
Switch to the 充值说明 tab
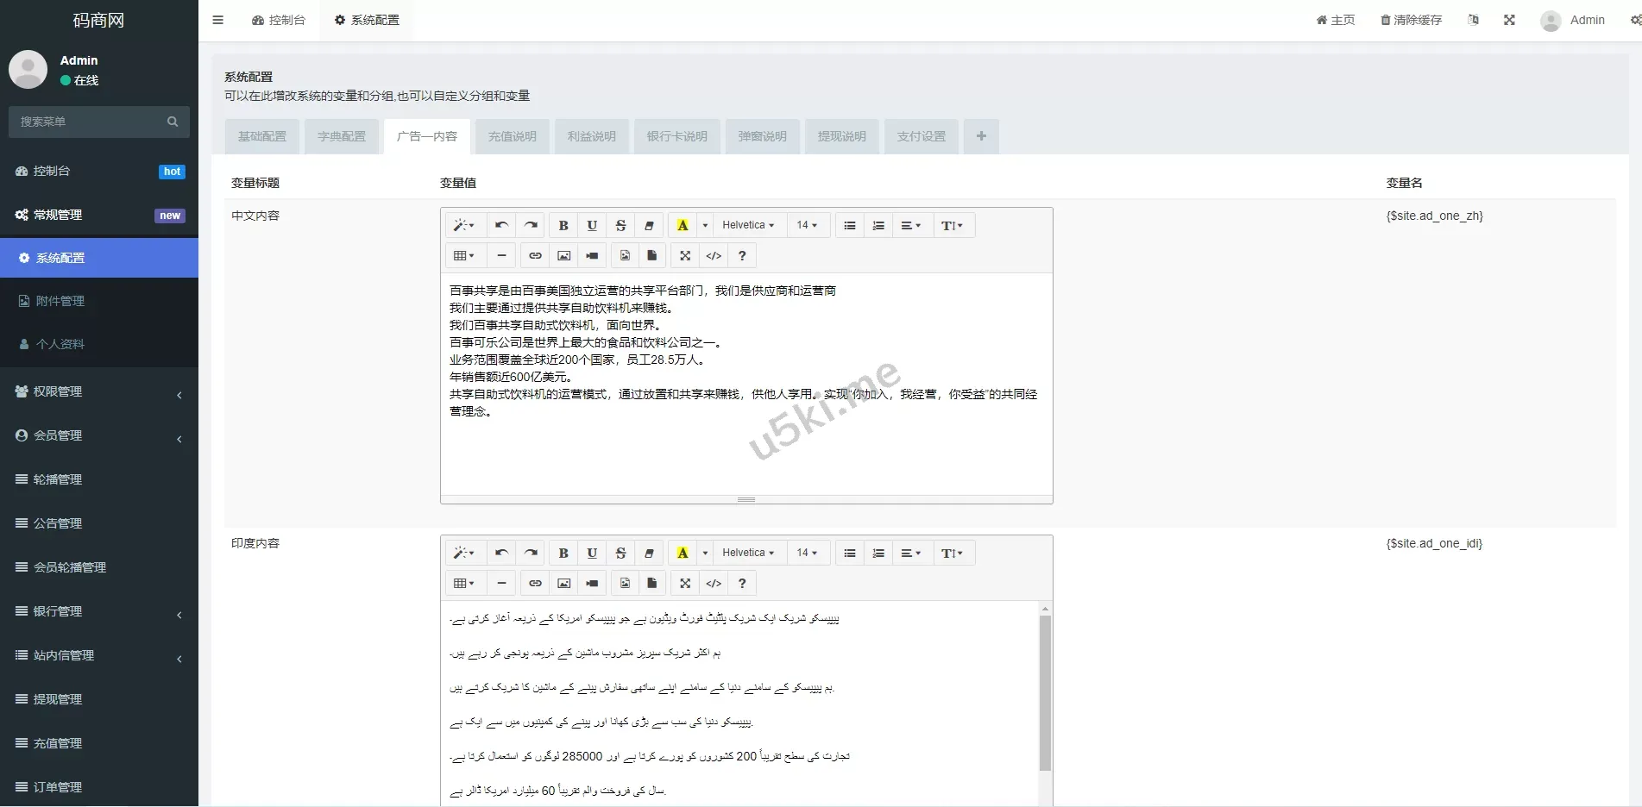click(512, 136)
